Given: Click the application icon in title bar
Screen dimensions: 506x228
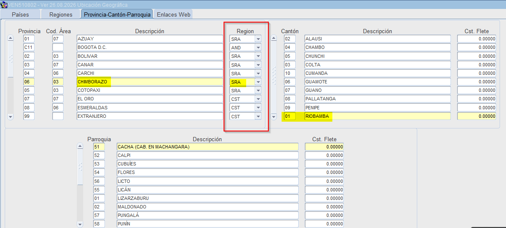Looking at the screenshot, I should (4, 4).
